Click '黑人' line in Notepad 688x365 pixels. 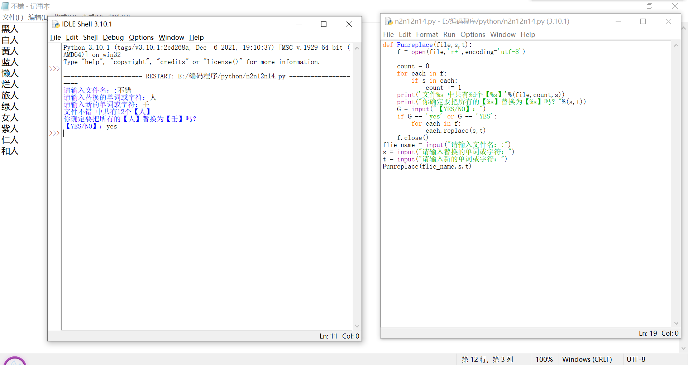click(10, 29)
